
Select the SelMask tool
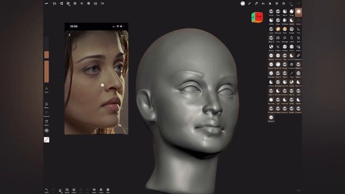[x=285, y=21]
